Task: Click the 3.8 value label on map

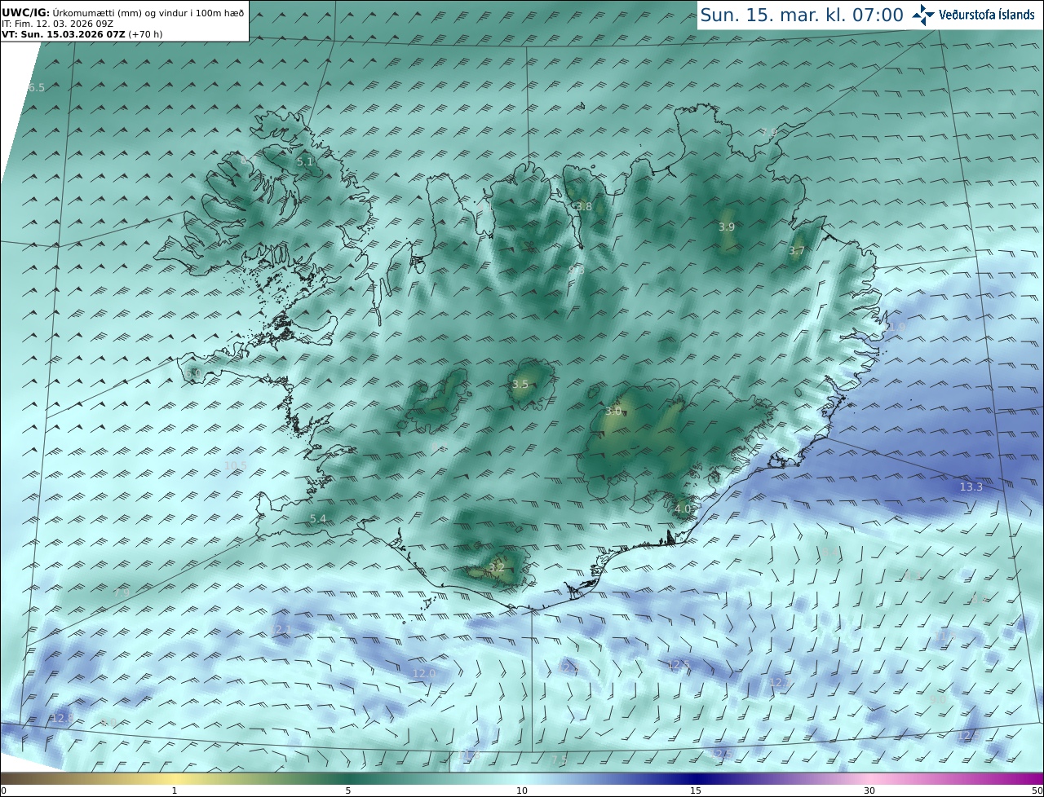Action: point(584,206)
